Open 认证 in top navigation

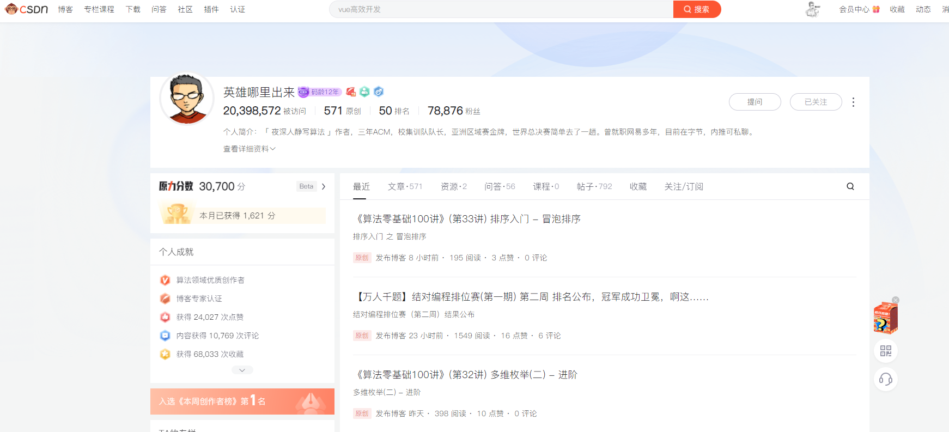point(238,9)
